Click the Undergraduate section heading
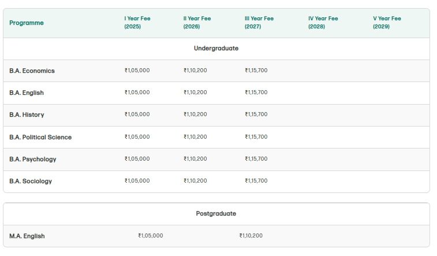The width and height of the screenshot is (437, 256). pos(216,49)
